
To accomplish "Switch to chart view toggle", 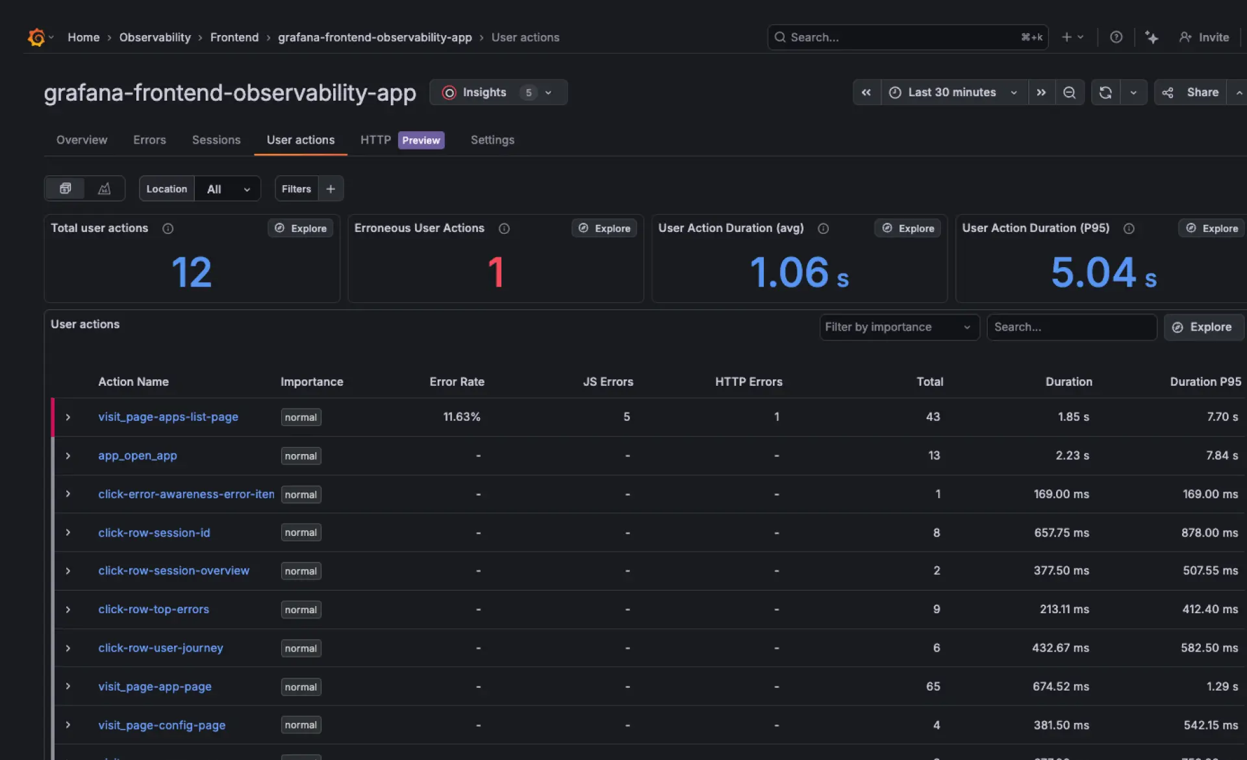I will (x=104, y=188).
